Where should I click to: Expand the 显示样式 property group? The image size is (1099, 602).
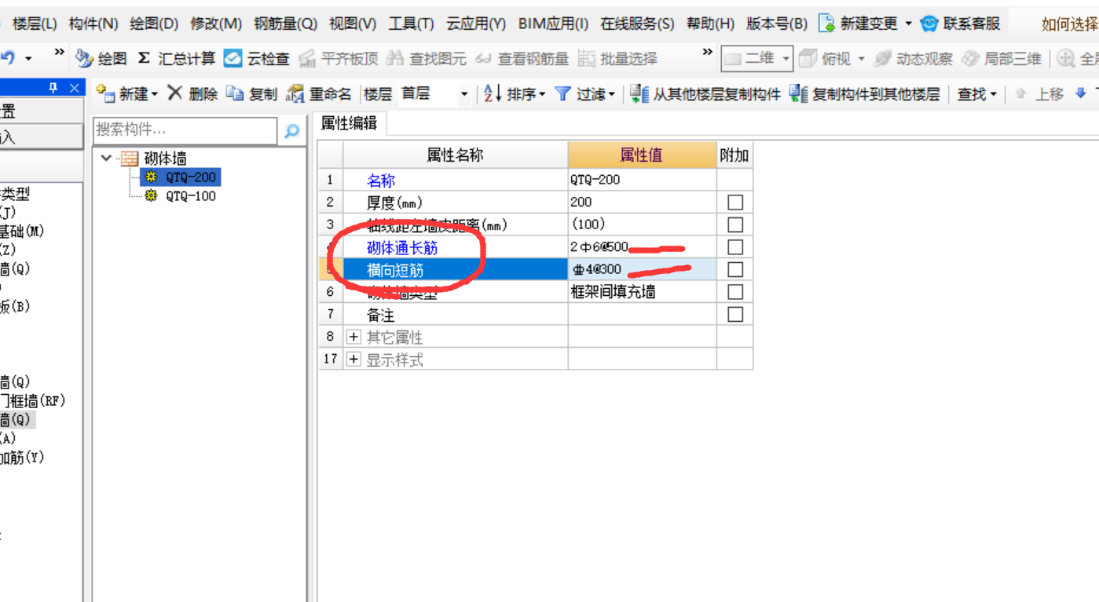(x=354, y=359)
